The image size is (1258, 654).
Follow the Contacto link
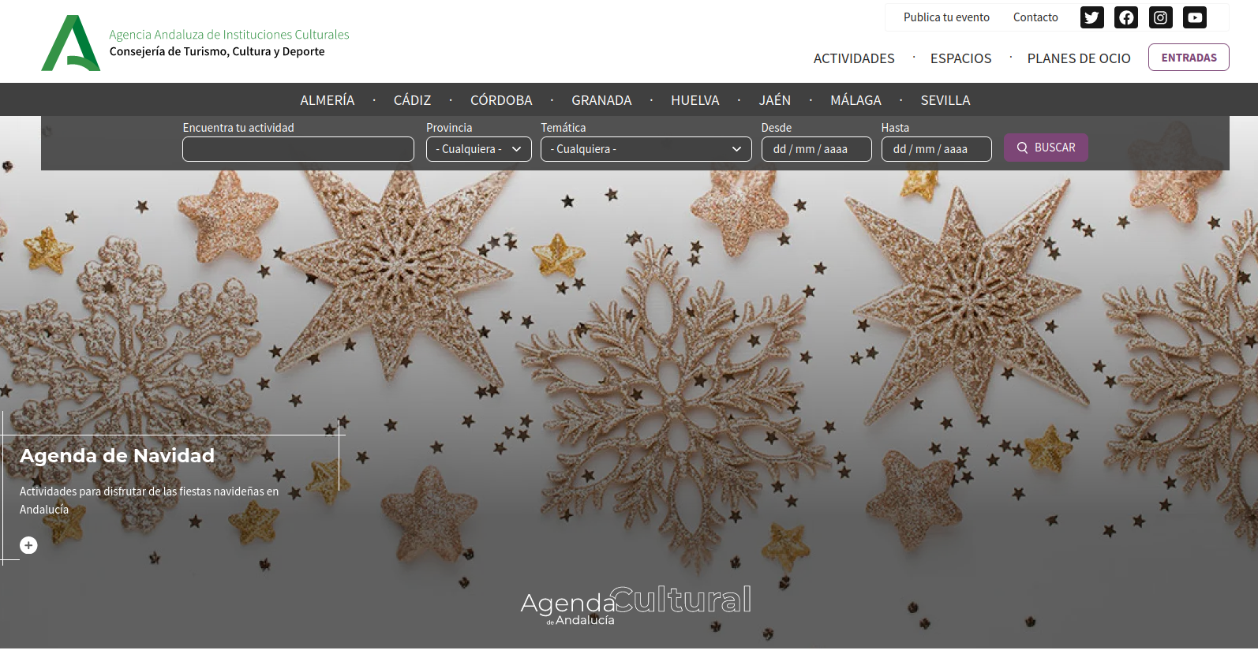[x=1035, y=17]
